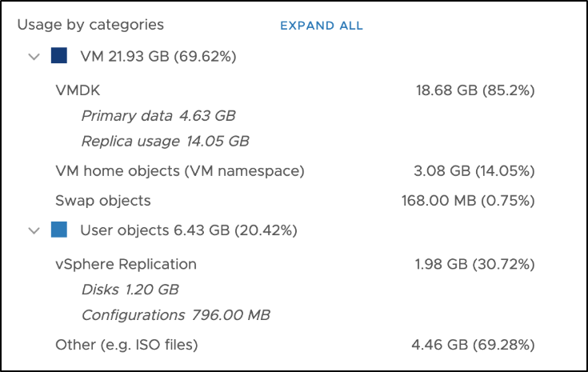The height and width of the screenshot is (372, 588).
Task: Select the Swap objects row
Action: pyautogui.click(x=103, y=200)
